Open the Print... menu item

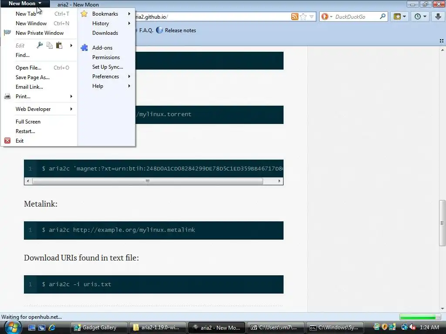(x=23, y=97)
